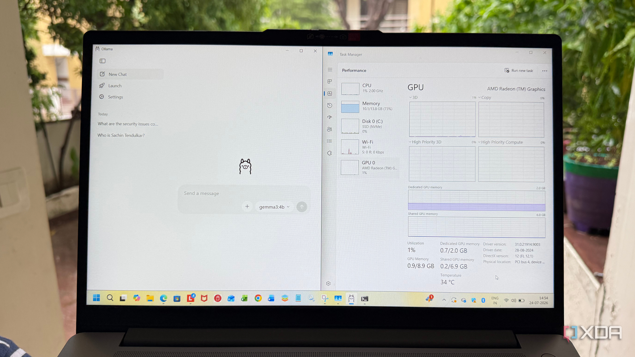Open the Windows Start menu

tap(96, 297)
